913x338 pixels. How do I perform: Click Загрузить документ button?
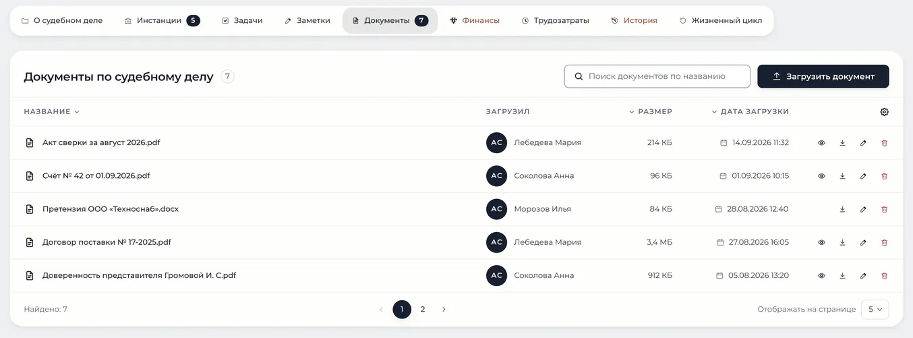(823, 77)
